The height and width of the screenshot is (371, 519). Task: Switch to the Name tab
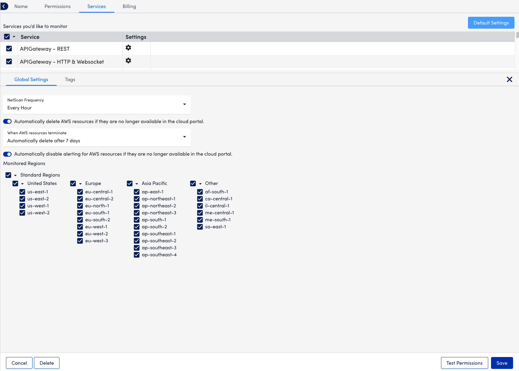click(x=21, y=6)
